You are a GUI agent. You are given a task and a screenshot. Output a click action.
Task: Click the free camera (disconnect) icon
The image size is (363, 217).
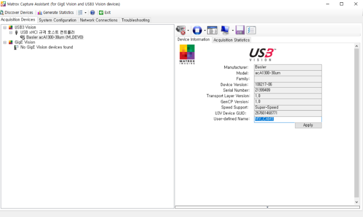point(181,30)
